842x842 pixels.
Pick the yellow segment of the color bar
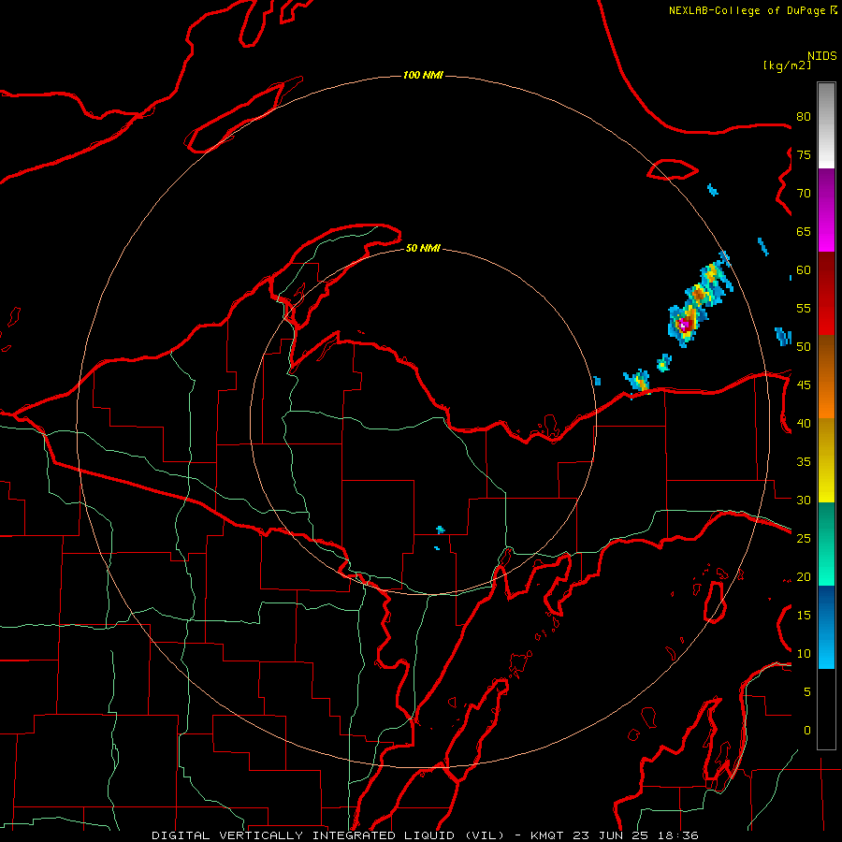(826, 460)
